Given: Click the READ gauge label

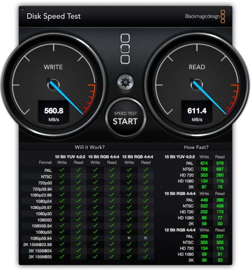Looking at the screenshot, I should [197, 67].
